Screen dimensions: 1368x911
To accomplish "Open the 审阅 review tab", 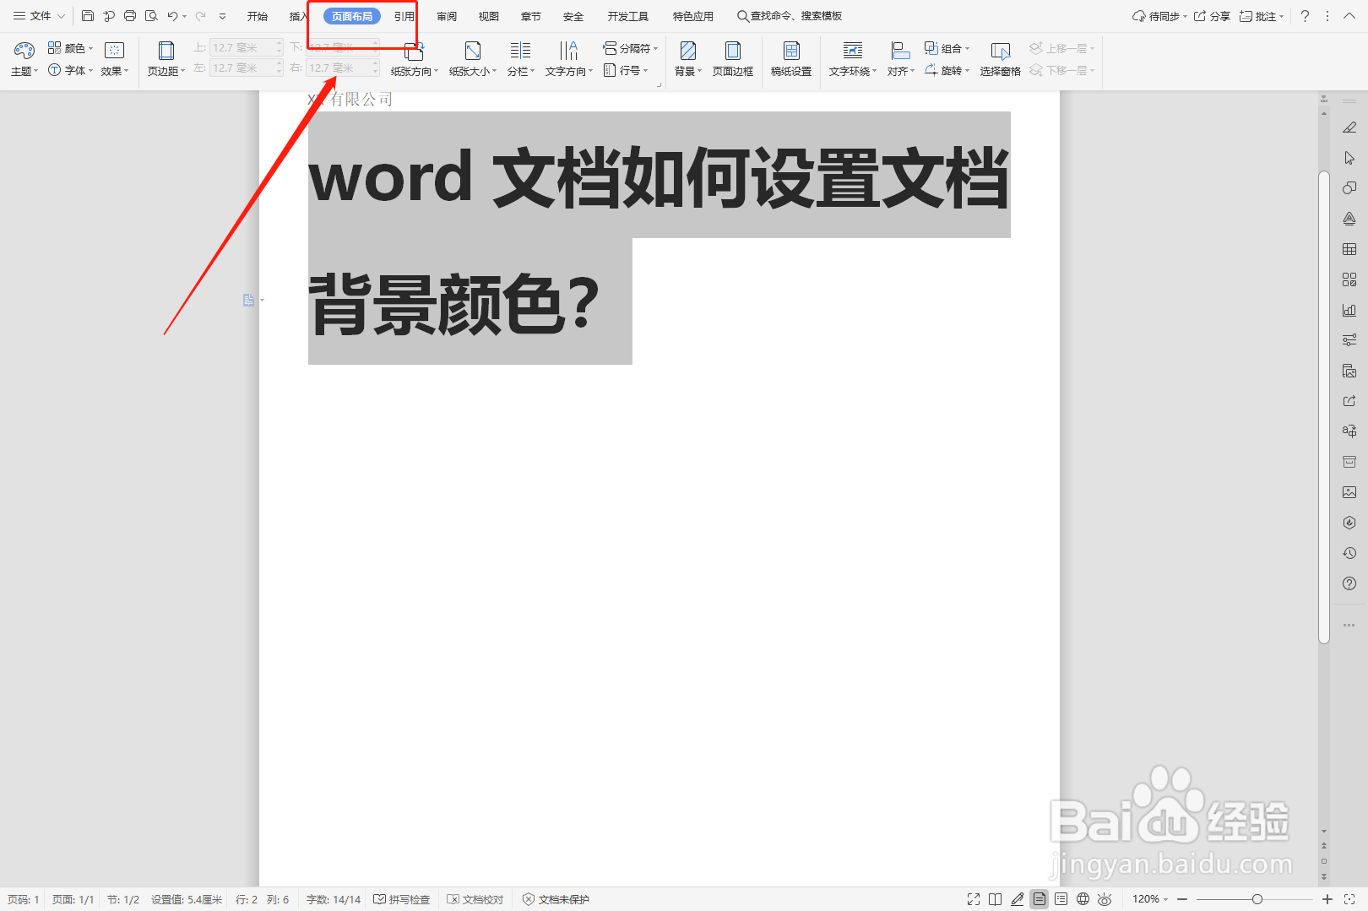I will [x=447, y=16].
